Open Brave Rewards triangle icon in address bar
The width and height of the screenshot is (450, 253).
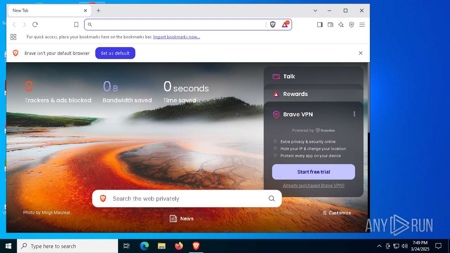pos(285,25)
